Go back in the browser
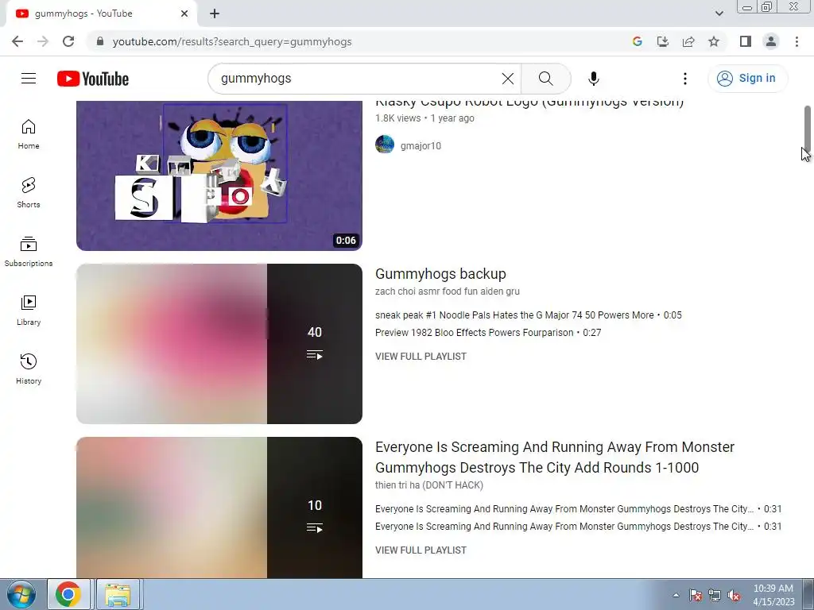Image resolution: width=814 pixels, height=610 pixels. coord(17,41)
